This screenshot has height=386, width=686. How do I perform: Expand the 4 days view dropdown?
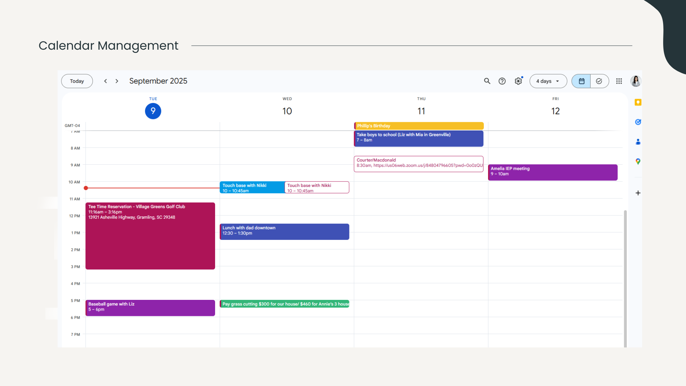[x=548, y=81]
